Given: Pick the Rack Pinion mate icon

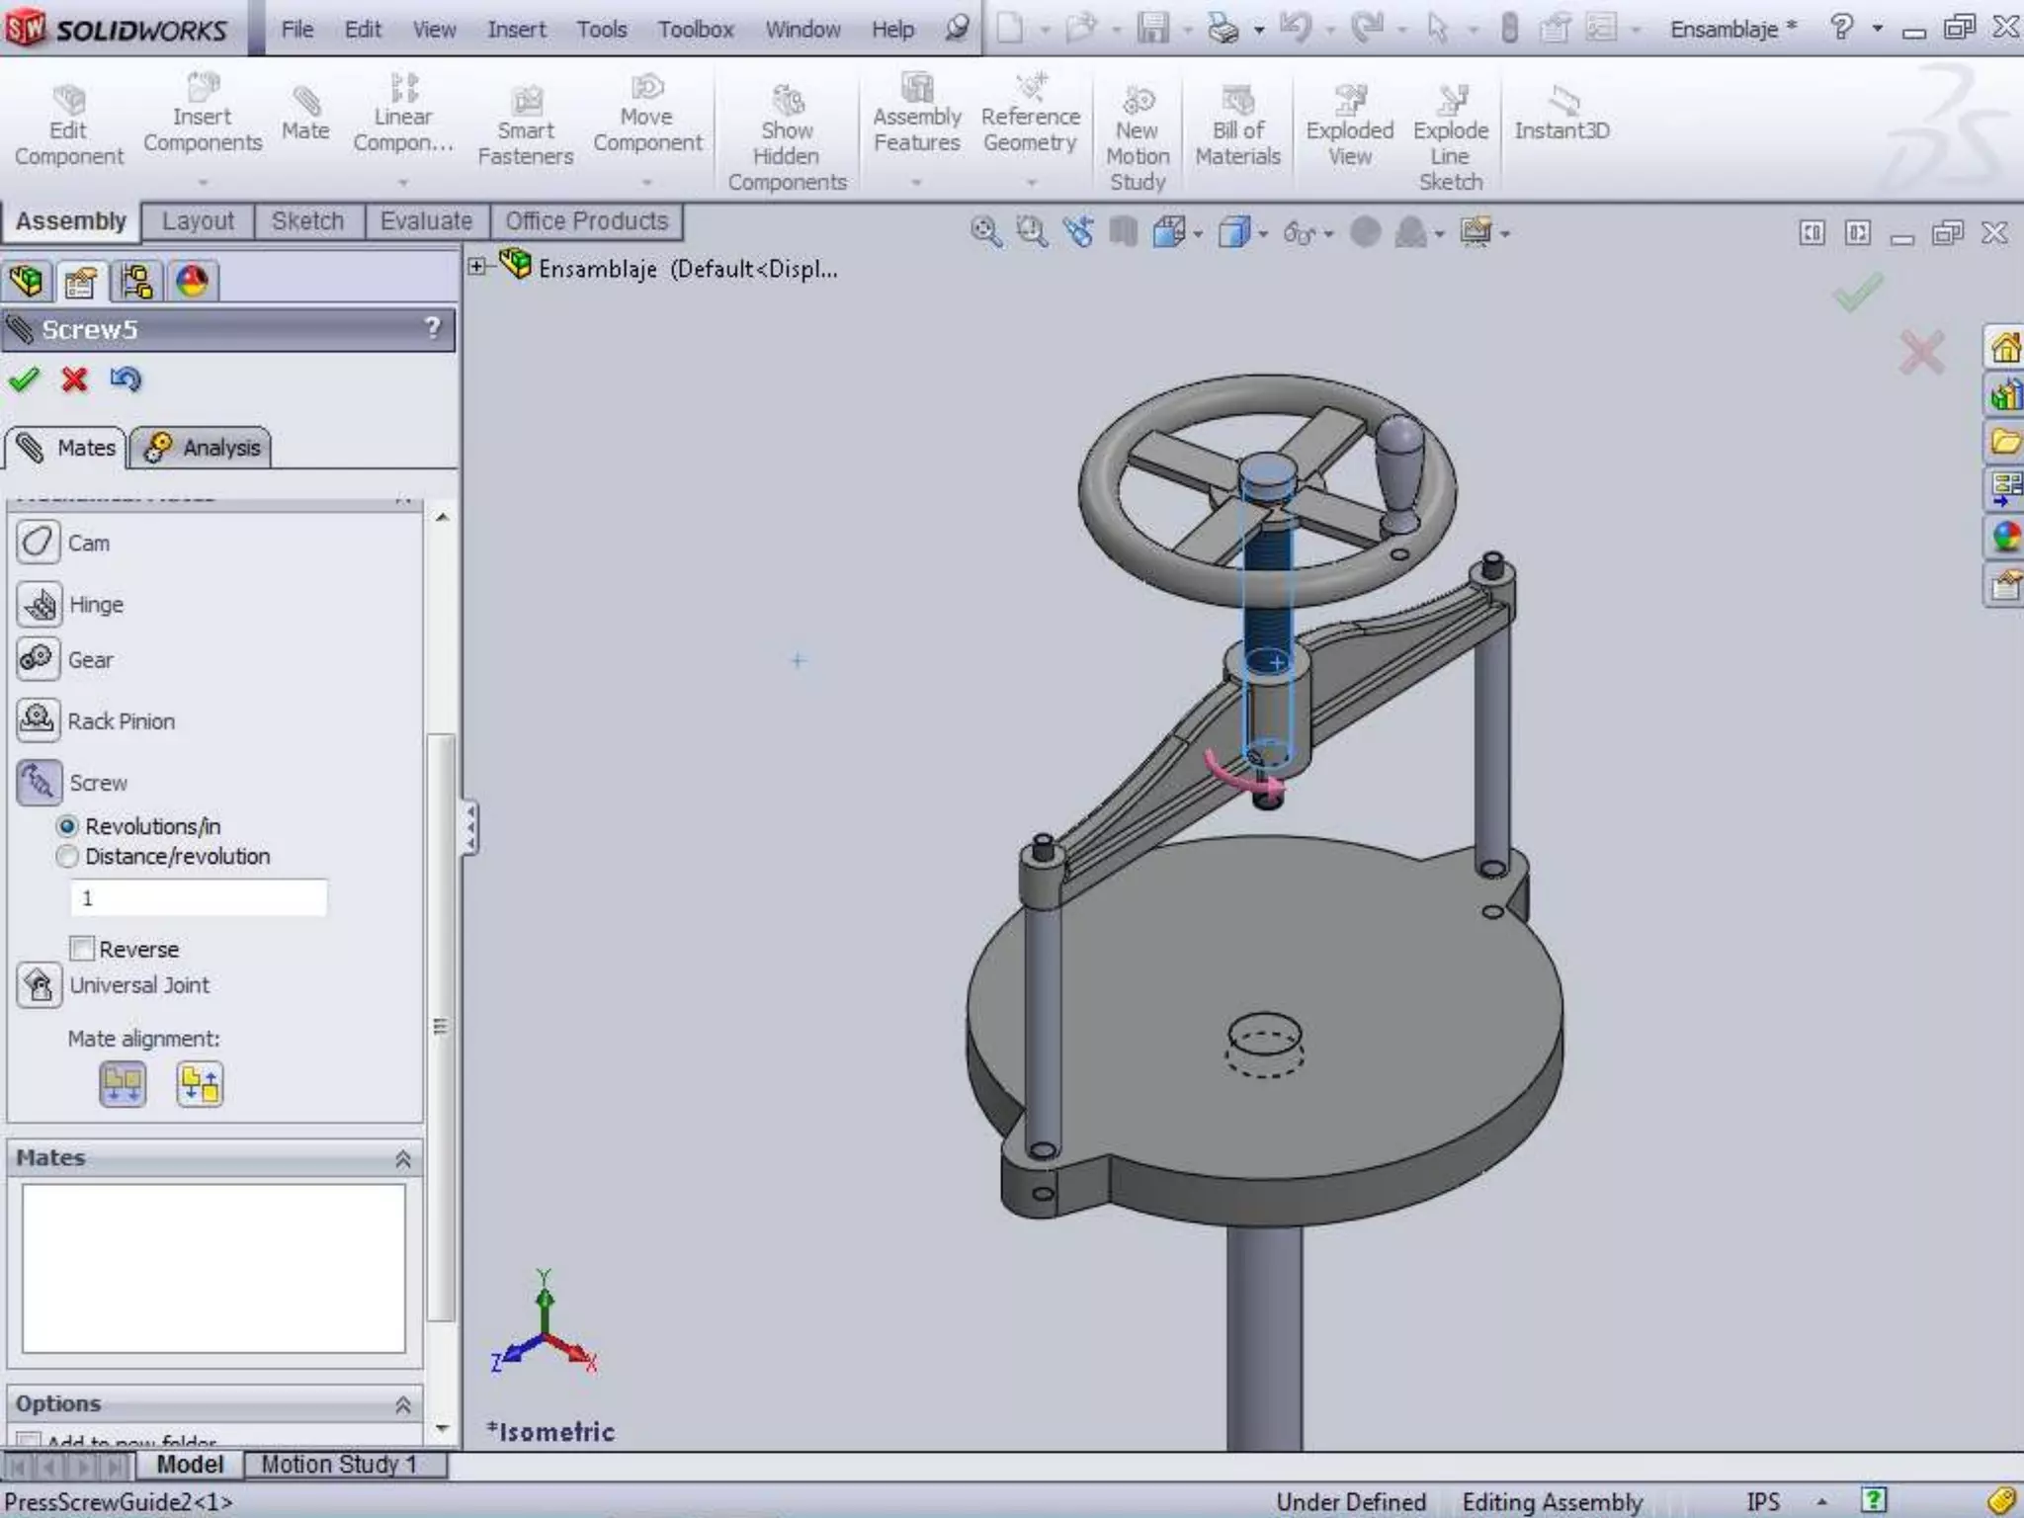Looking at the screenshot, I should [39, 720].
